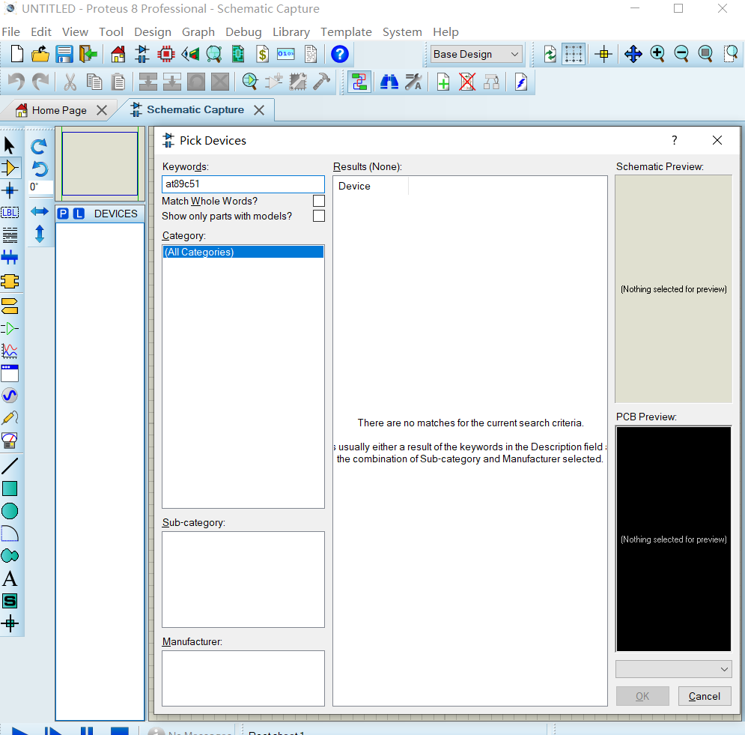Screen dimensions: 745x735
Task: Switch to the Home Page tab
Action: (x=58, y=110)
